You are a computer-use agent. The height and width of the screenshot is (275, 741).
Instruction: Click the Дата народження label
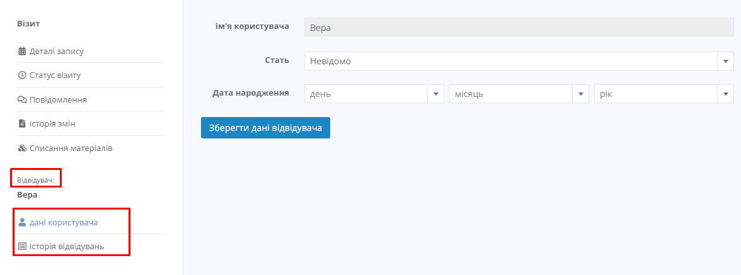[x=251, y=93]
